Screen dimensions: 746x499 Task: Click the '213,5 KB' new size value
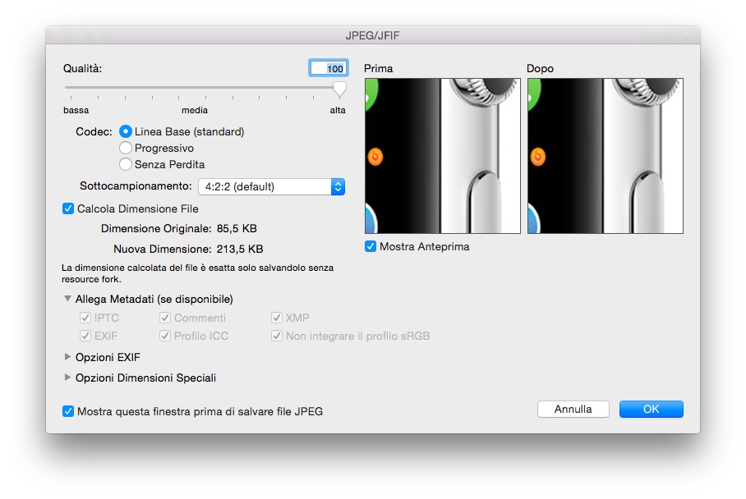point(240,249)
